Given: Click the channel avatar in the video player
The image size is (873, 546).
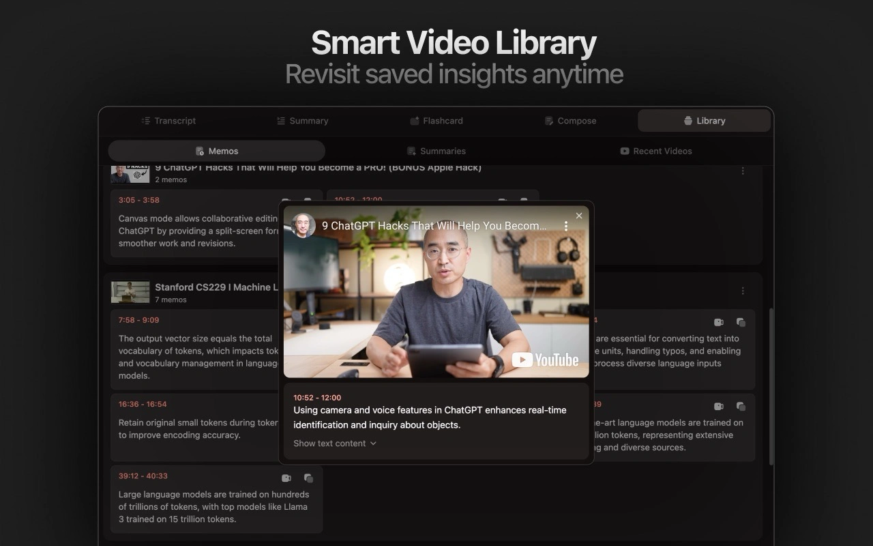Looking at the screenshot, I should [x=304, y=225].
